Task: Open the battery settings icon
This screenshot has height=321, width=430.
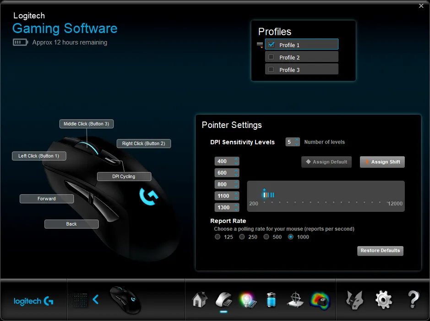Action: 271,299
